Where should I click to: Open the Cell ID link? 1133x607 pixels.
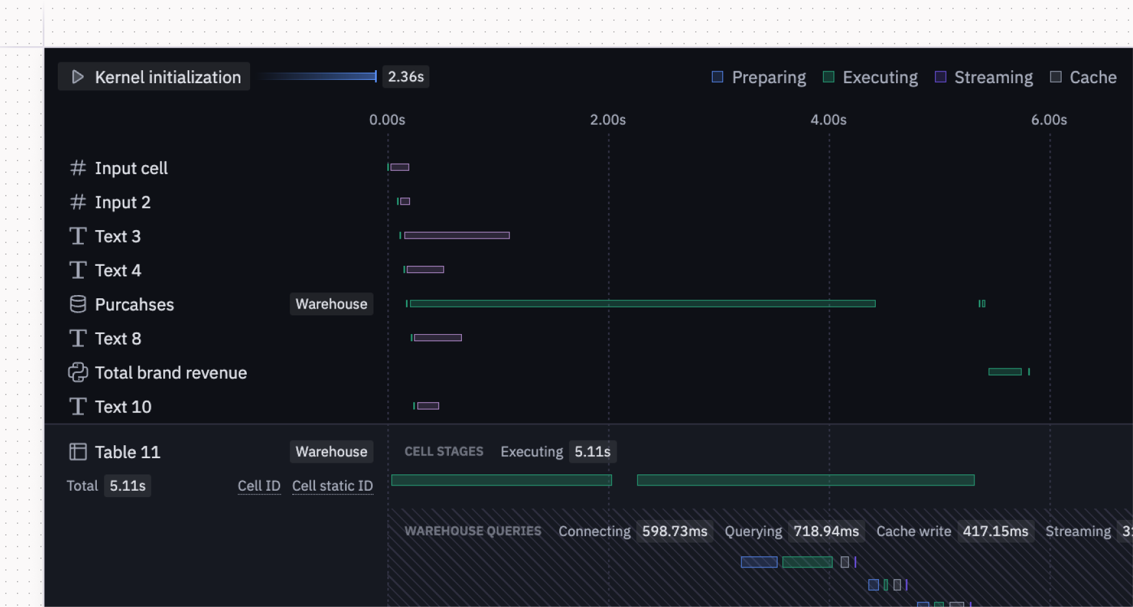(x=259, y=485)
